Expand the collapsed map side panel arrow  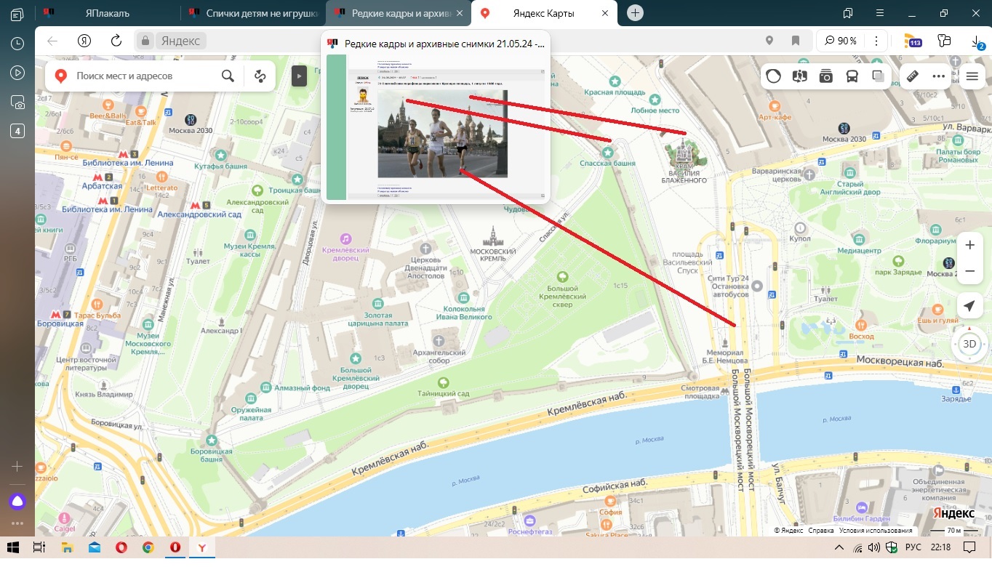(x=299, y=76)
